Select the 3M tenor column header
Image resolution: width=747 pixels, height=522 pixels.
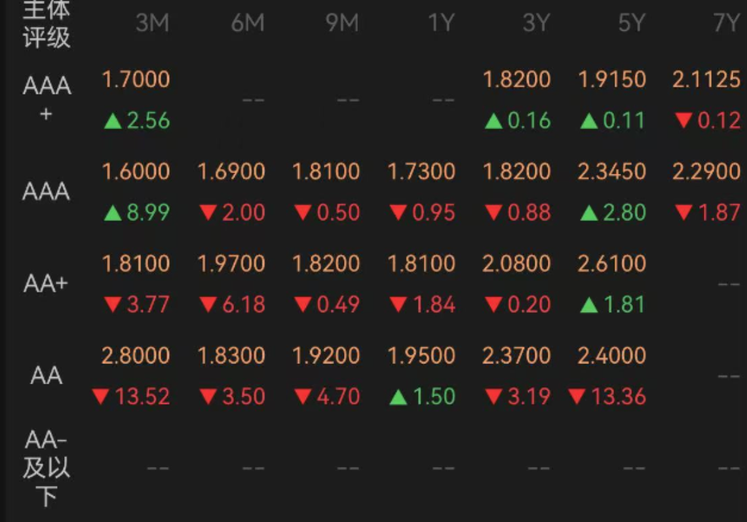152,24
